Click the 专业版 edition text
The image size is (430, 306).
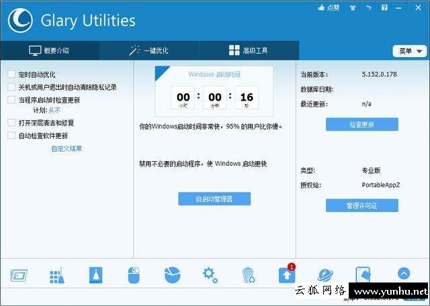[x=371, y=170]
